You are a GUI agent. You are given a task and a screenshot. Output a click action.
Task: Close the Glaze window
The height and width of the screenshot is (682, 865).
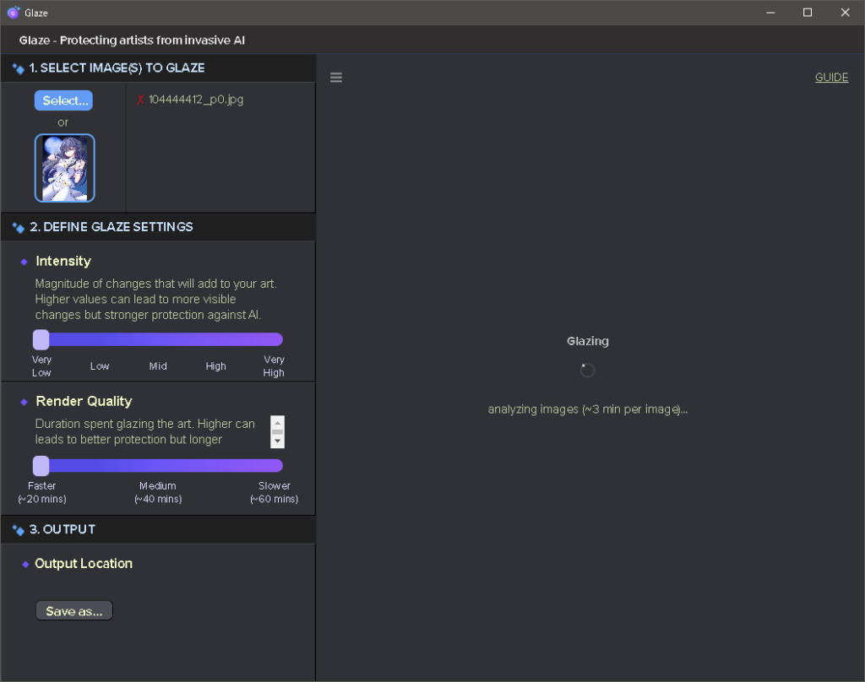pos(845,12)
